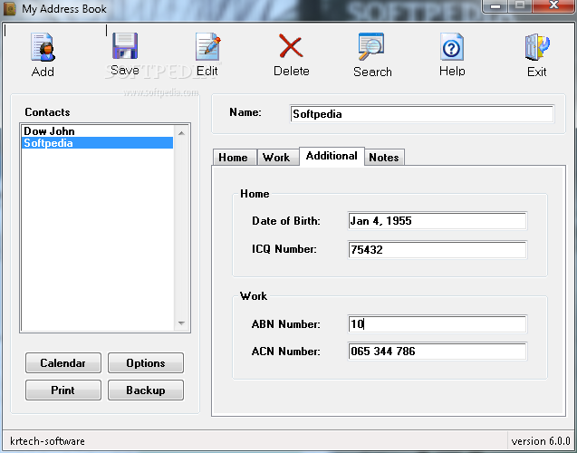577x453 pixels.
Task: Click the Exit door icon
Action: pyautogui.click(x=537, y=47)
